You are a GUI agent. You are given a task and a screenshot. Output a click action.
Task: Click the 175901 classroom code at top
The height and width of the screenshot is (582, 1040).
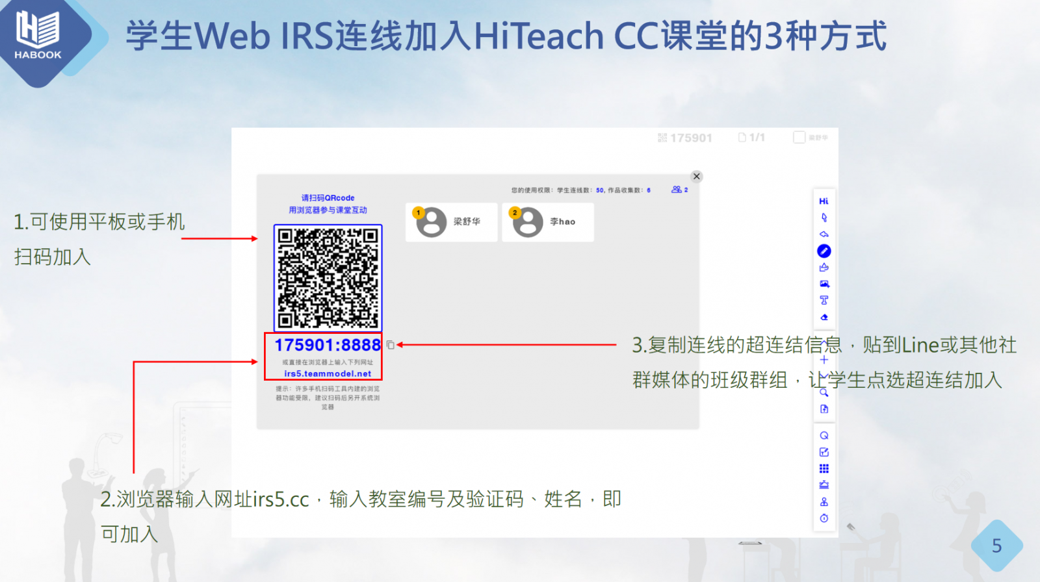pos(685,138)
